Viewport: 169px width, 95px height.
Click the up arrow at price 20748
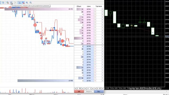[x=102, y=49]
